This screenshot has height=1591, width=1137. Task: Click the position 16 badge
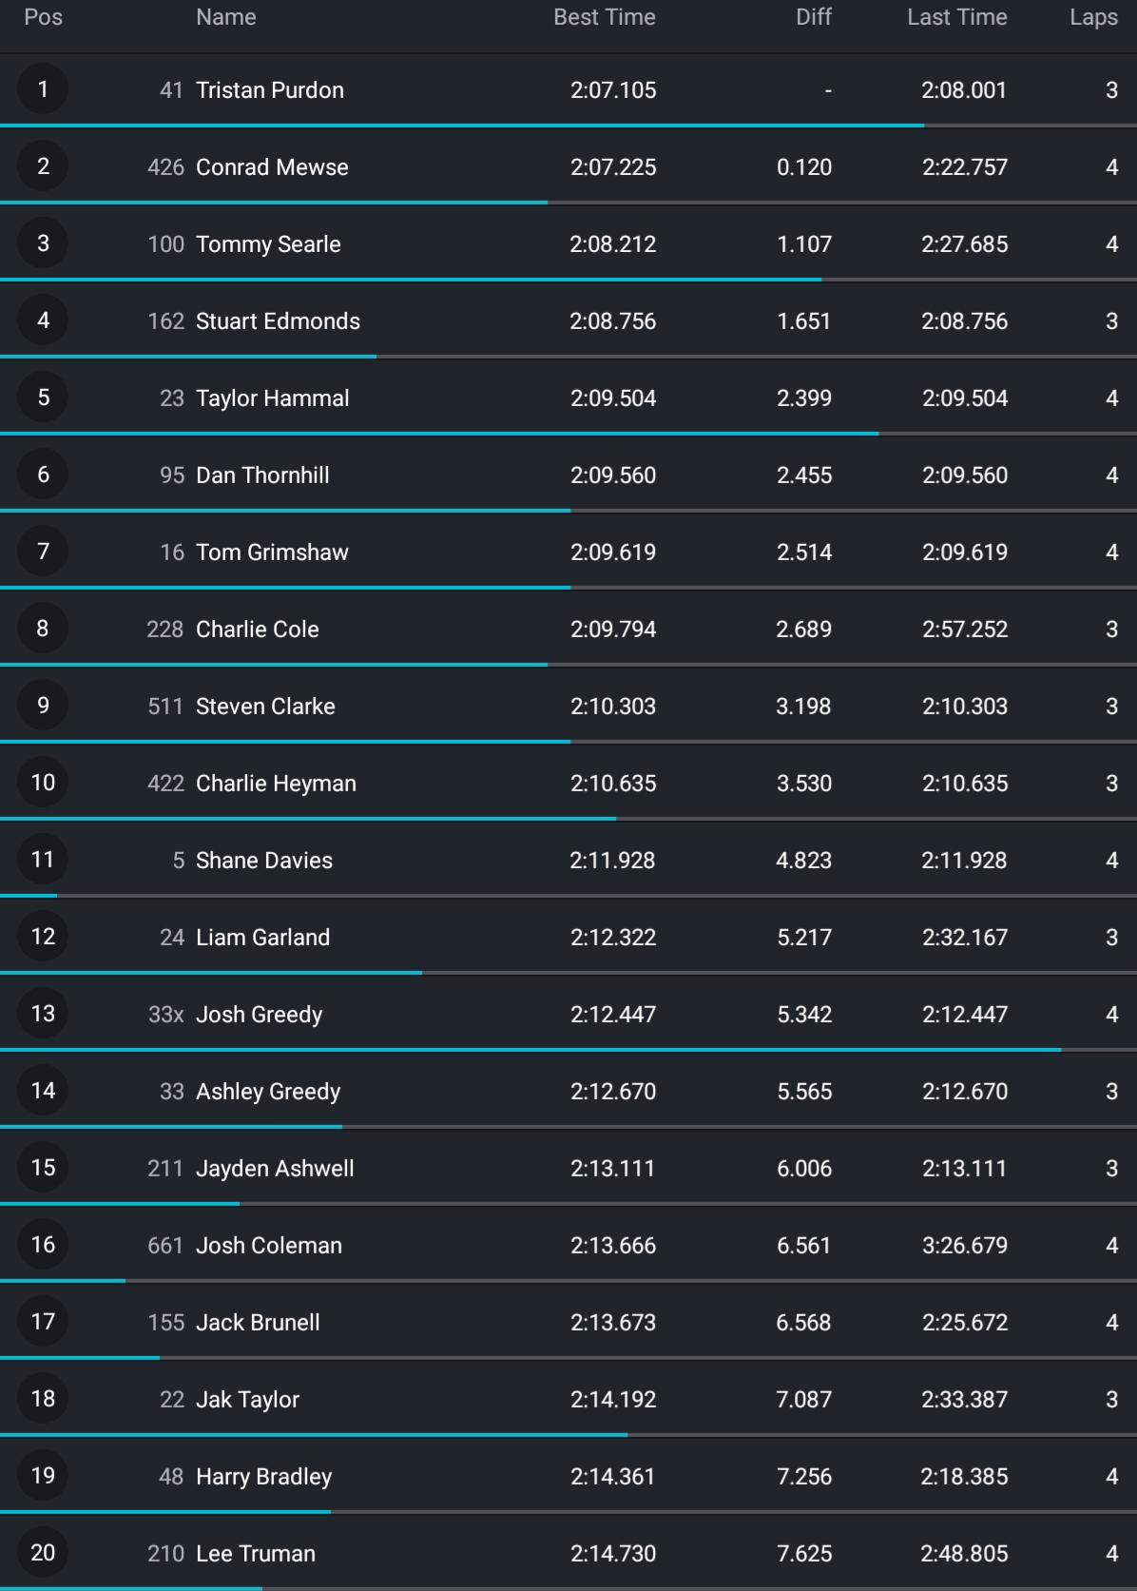pos(43,1245)
